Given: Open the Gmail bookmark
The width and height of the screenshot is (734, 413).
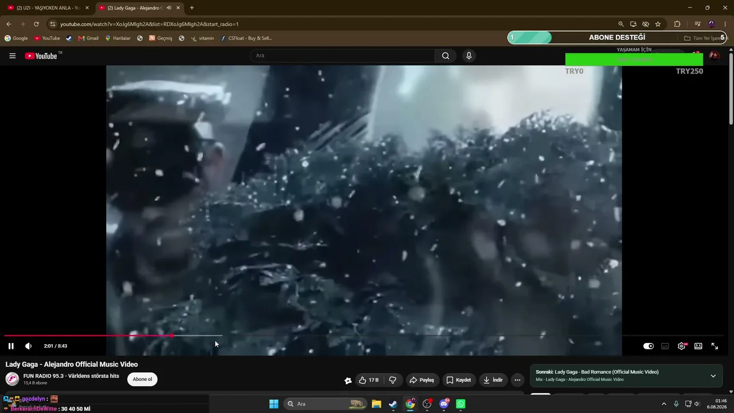Looking at the screenshot, I should point(88,38).
